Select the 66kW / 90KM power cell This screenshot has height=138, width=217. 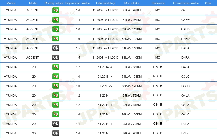point(132,133)
